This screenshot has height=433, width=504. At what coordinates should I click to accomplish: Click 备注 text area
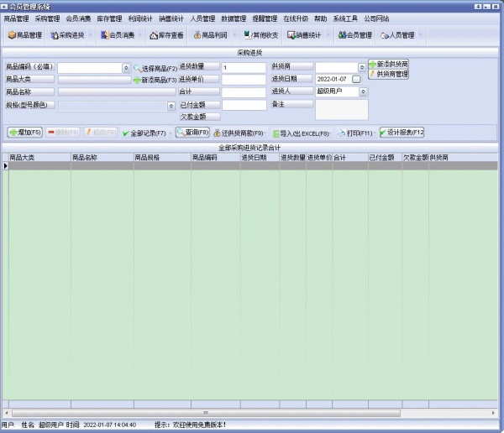coord(342,110)
